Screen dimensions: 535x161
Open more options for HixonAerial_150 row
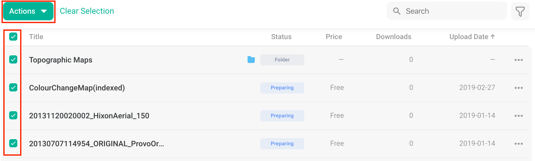(x=518, y=116)
